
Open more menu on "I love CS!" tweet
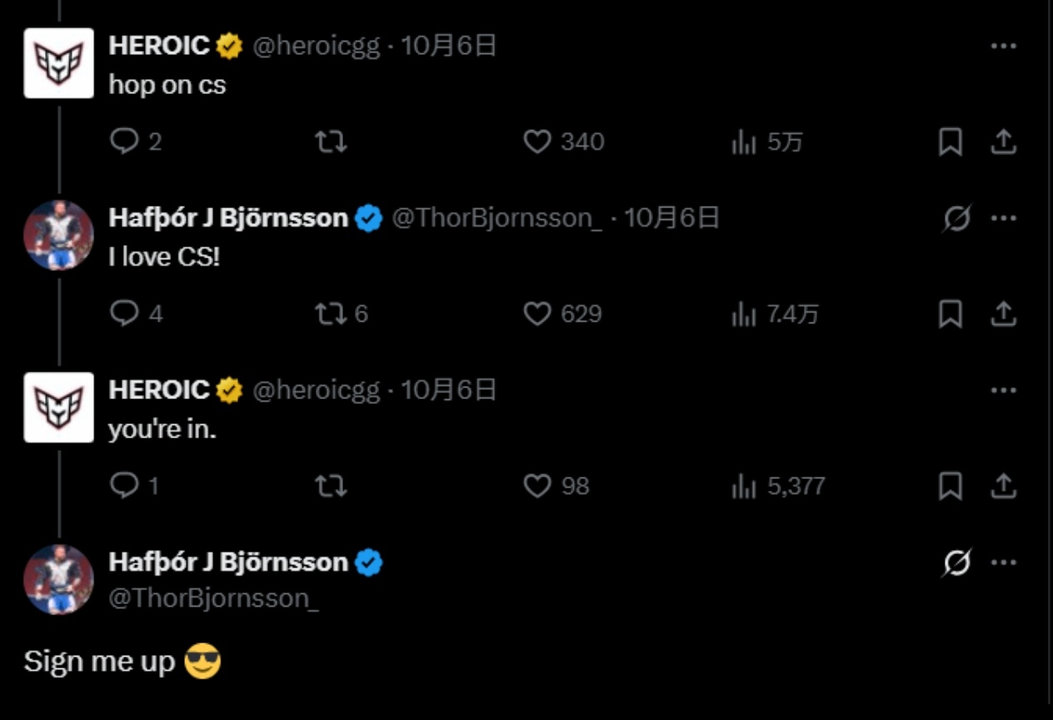tap(1004, 218)
